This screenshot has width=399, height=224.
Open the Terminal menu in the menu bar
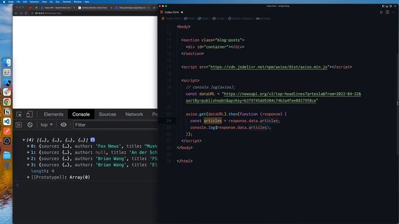click(67, 2)
